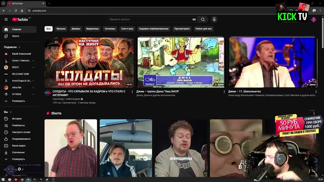324x182 pixels.
Task: Open Понравившиеся videos
Action: coord(19,139)
